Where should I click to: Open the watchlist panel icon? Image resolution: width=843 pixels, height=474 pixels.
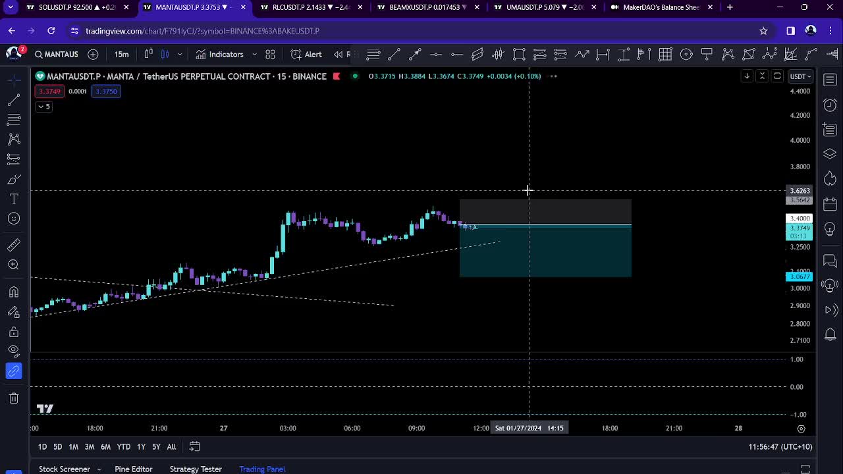830,80
